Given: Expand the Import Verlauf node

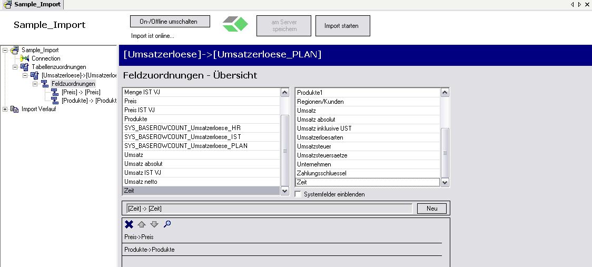Looking at the screenshot, I should coord(5,109).
